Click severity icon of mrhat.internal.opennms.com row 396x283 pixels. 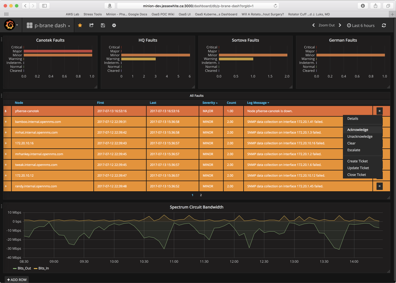click(x=6, y=133)
